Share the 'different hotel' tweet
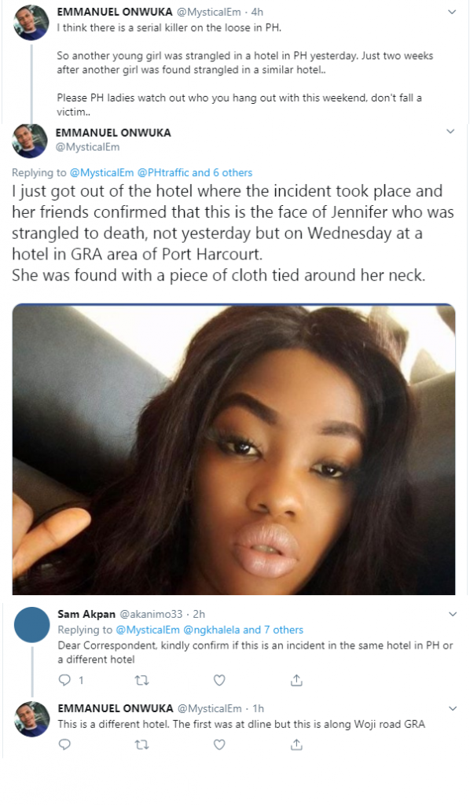Viewport: 470px width, 805px height. 296,744
